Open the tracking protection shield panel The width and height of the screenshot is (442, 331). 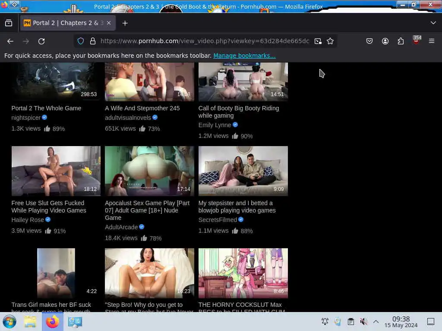click(x=81, y=41)
